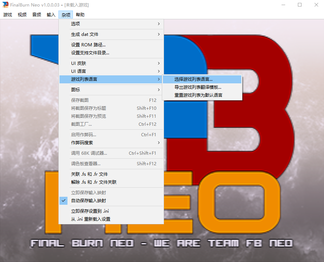Expand the UI 皮肤 submenu
The height and width of the screenshot is (262, 324).
tap(111, 63)
